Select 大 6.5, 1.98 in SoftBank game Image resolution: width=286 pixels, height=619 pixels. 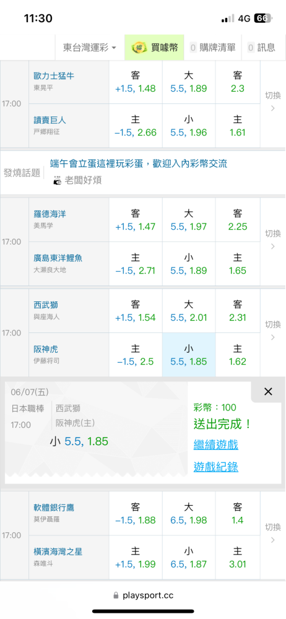point(189,514)
